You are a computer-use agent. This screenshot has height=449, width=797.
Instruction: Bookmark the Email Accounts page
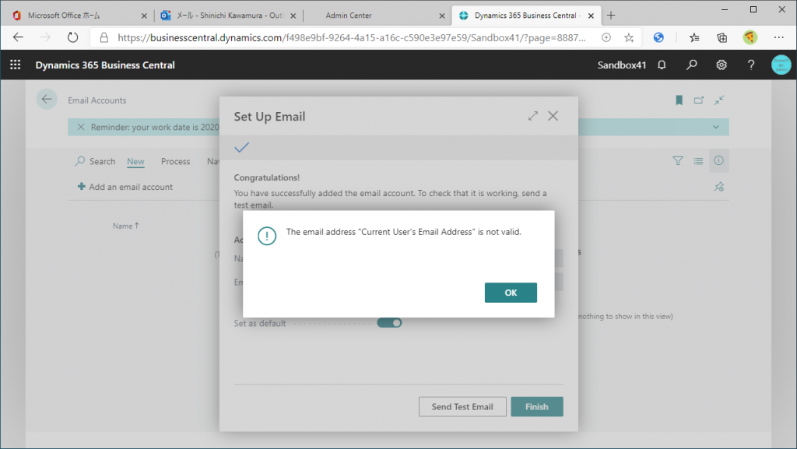[x=679, y=100]
